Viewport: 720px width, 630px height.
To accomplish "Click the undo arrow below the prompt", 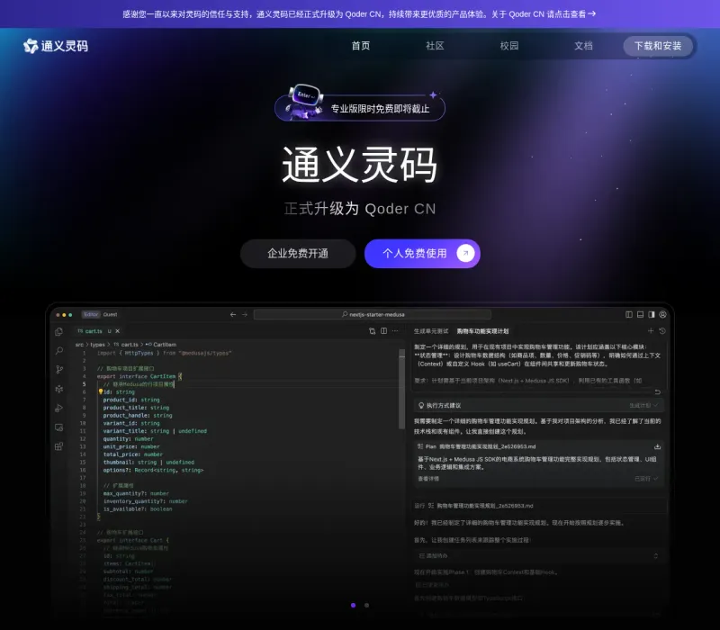I will (657, 392).
